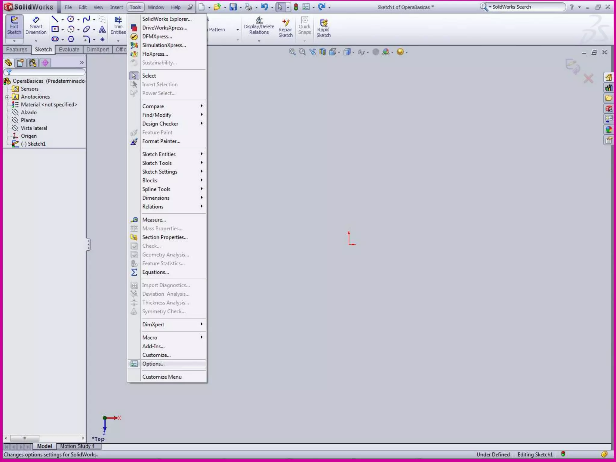
Task: Click Measure... in the menu
Action: point(154,220)
